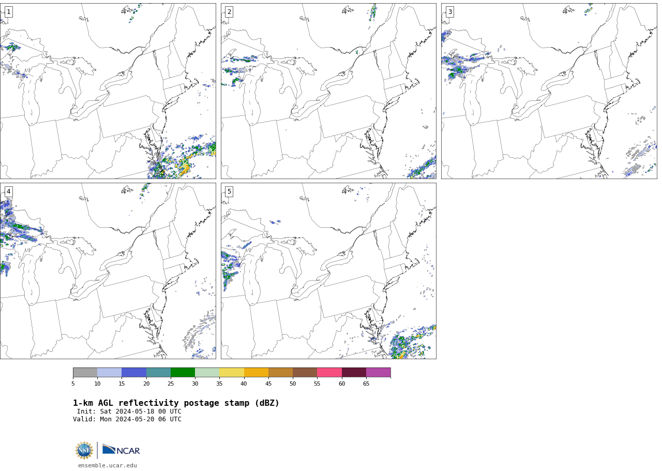The image size is (662, 471).
Task: Select the pink 55-60 dBZ swatch
Action: click(329, 373)
